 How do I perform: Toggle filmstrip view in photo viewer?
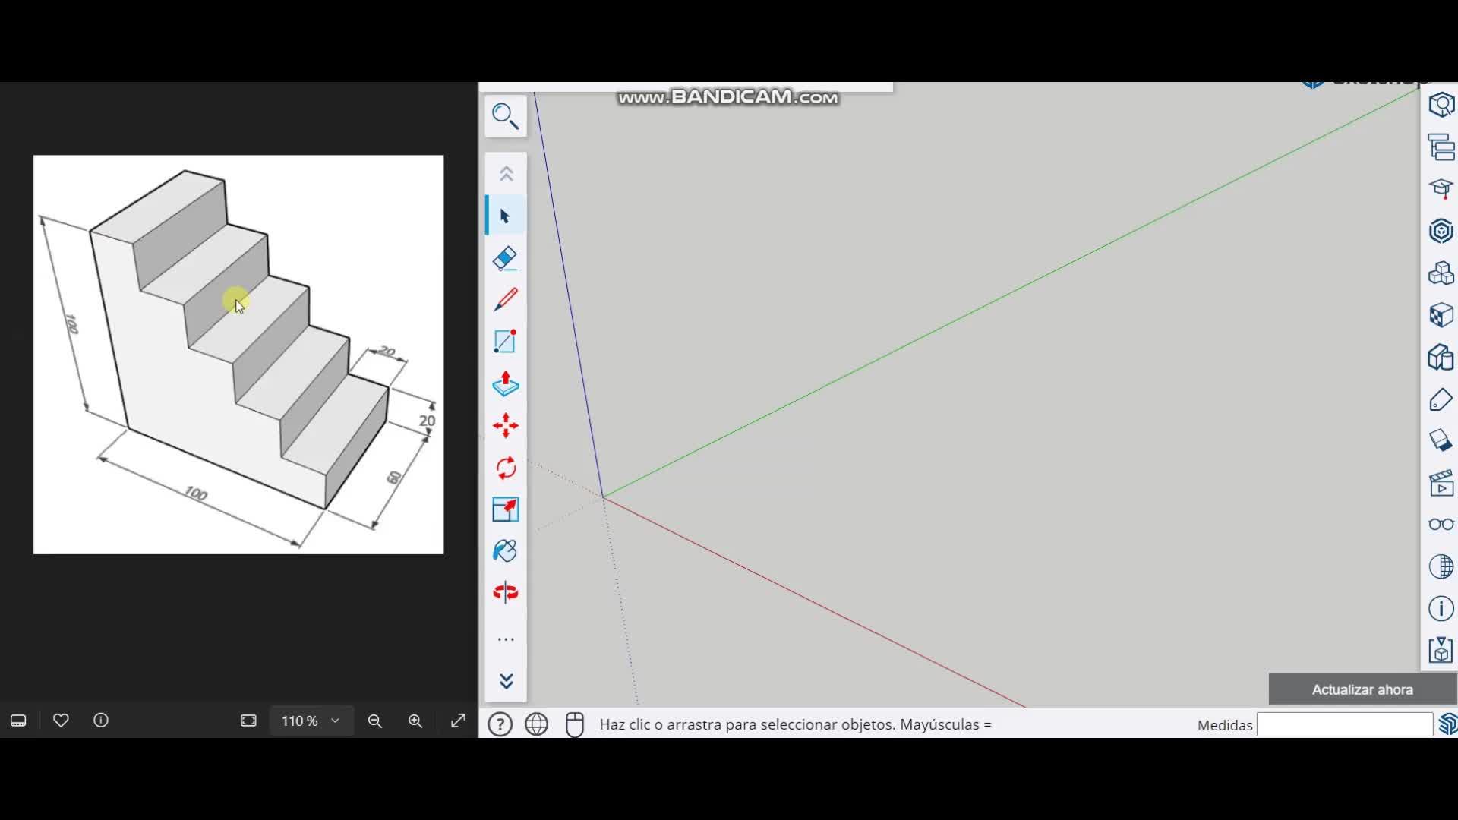(x=18, y=721)
